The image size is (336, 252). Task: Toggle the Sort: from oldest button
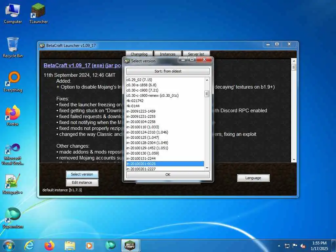point(168,71)
